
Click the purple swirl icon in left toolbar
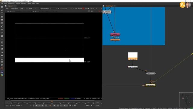(2, 71)
